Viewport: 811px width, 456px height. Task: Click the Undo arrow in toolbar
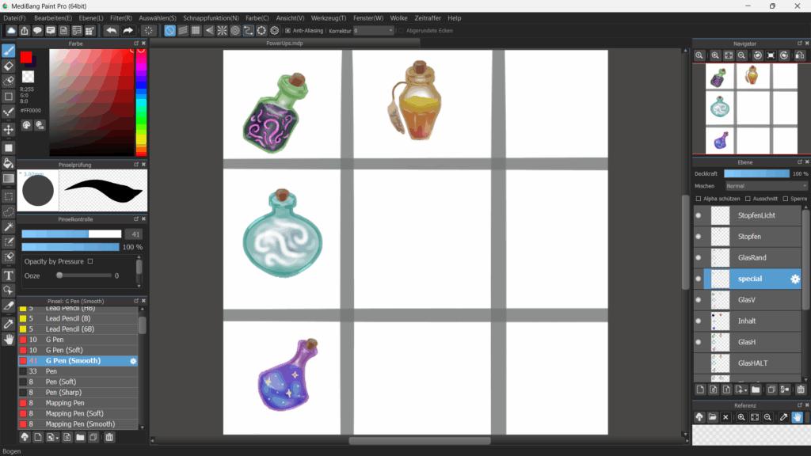pyautogui.click(x=111, y=30)
